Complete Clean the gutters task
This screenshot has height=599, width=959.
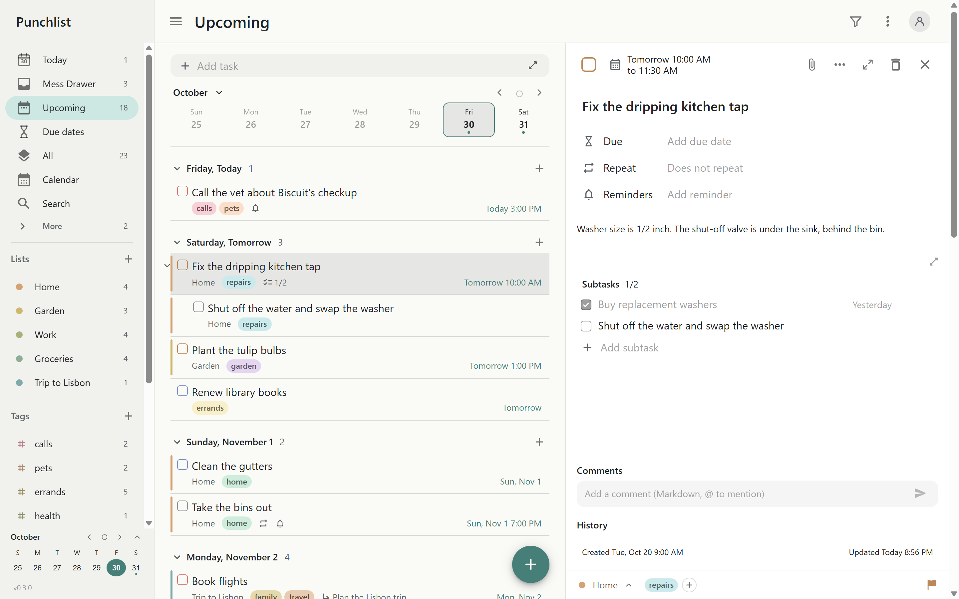(x=182, y=465)
